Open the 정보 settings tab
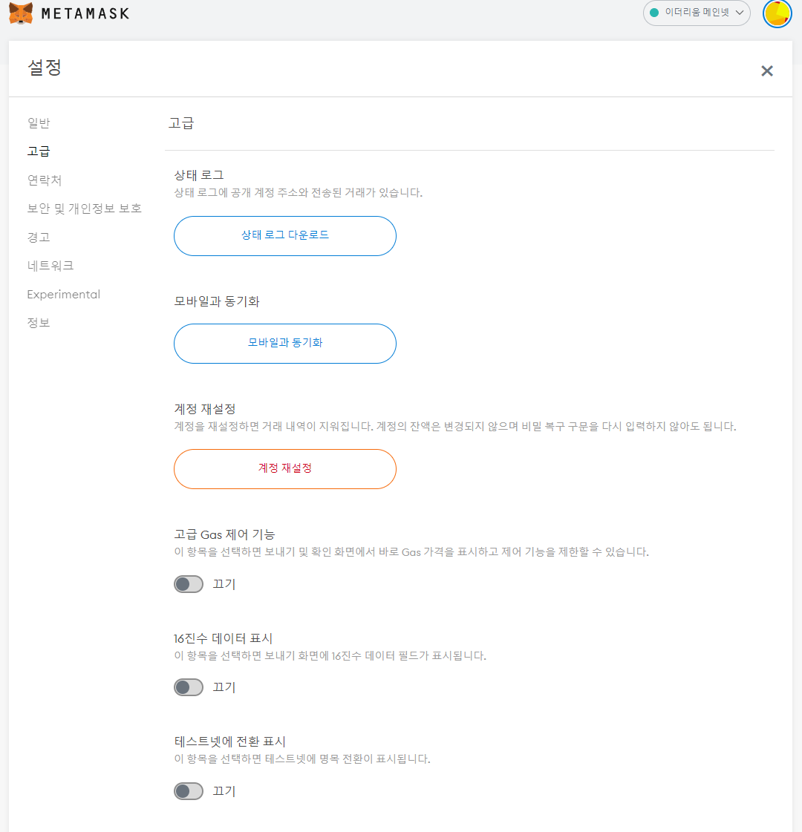 (39, 323)
